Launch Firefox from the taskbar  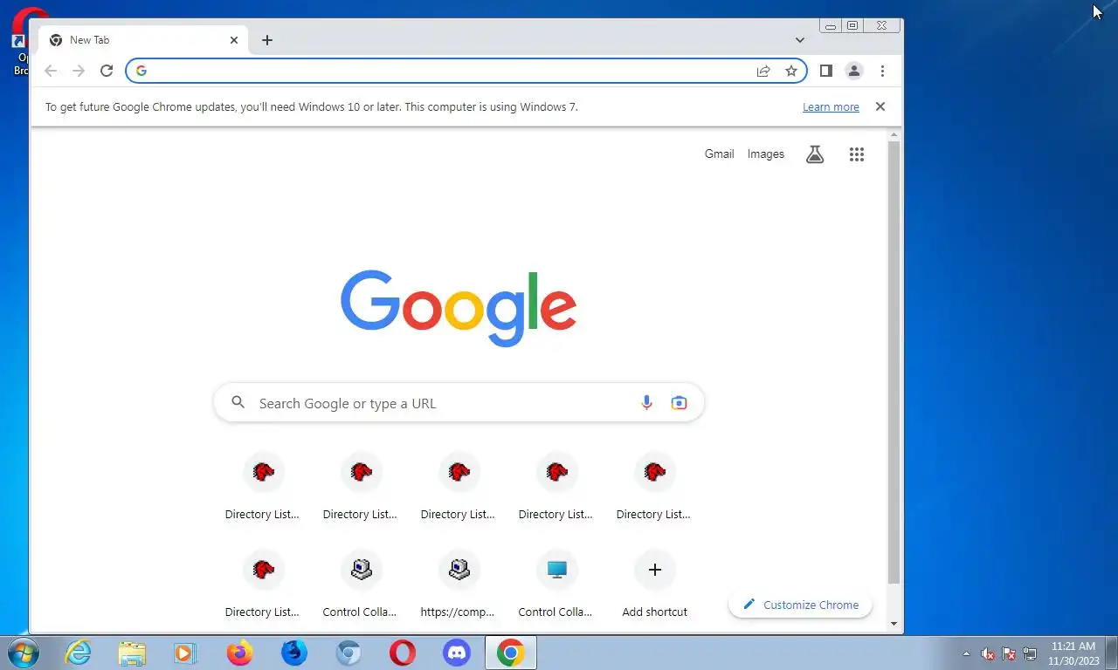pos(239,653)
